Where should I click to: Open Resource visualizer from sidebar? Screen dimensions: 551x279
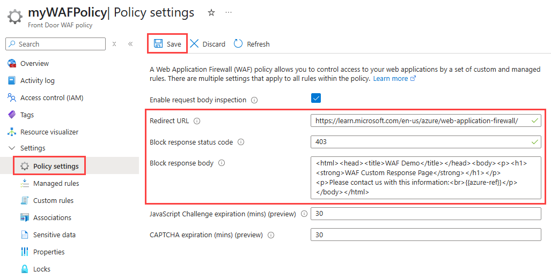49,132
